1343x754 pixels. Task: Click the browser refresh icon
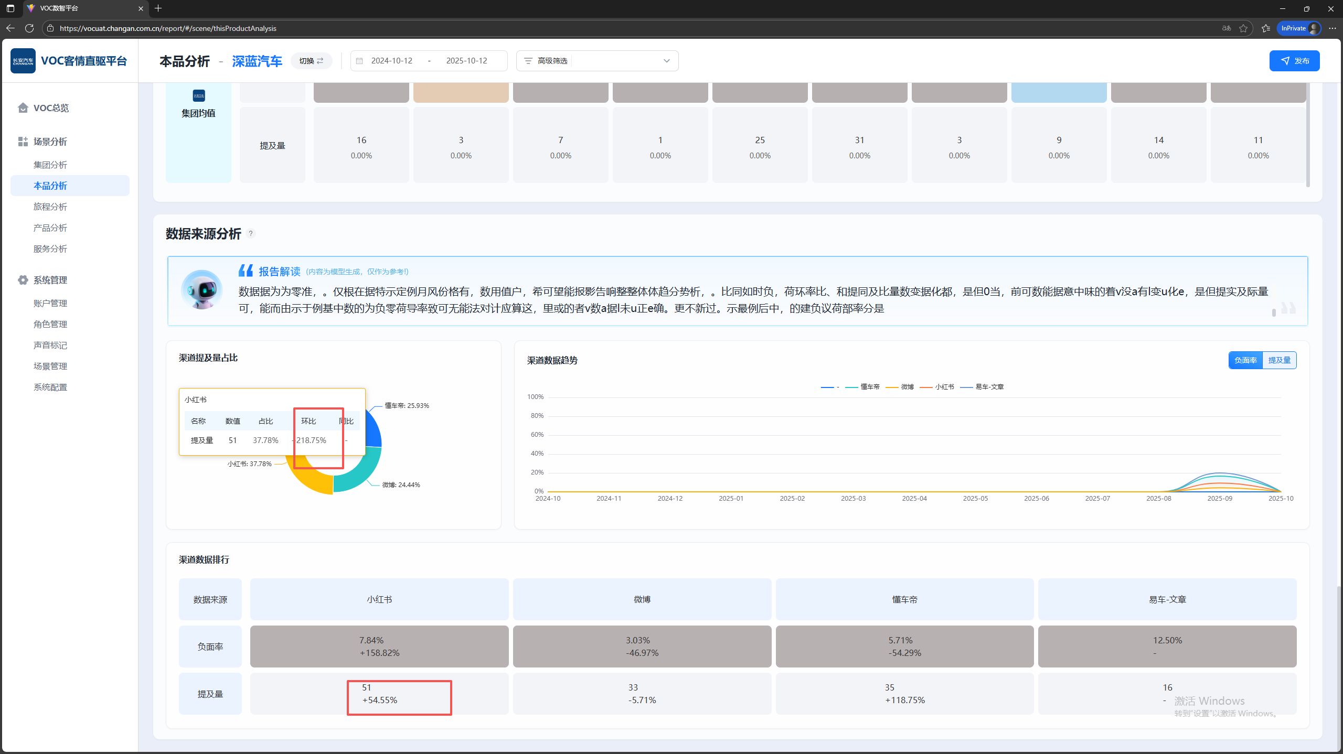pyautogui.click(x=29, y=28)
